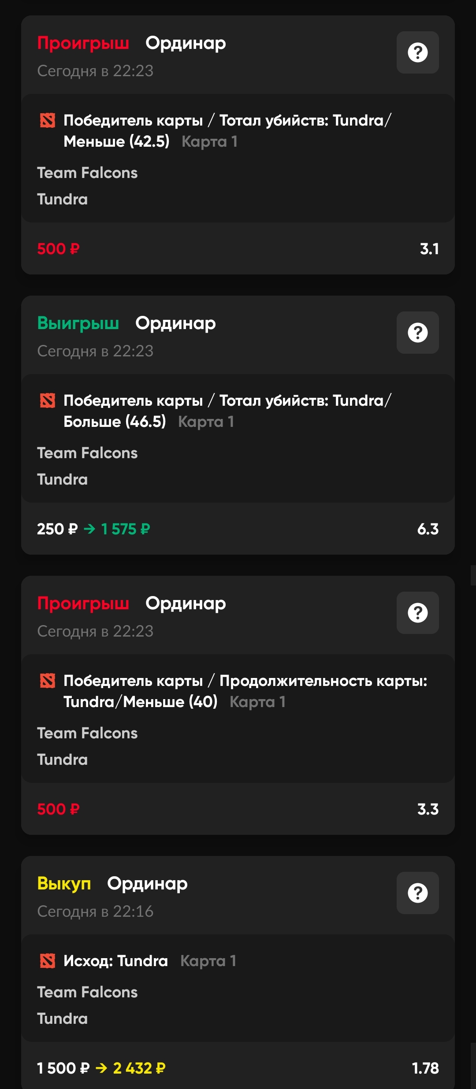Tap Dota 2 icon on the Больше (46.5) bet
Screen dimensions: 476x1089
tap(48, 400)
